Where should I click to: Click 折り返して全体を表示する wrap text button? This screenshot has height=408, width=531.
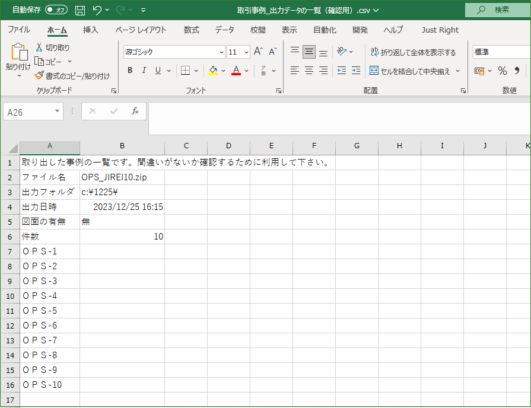tap(412, 52)
